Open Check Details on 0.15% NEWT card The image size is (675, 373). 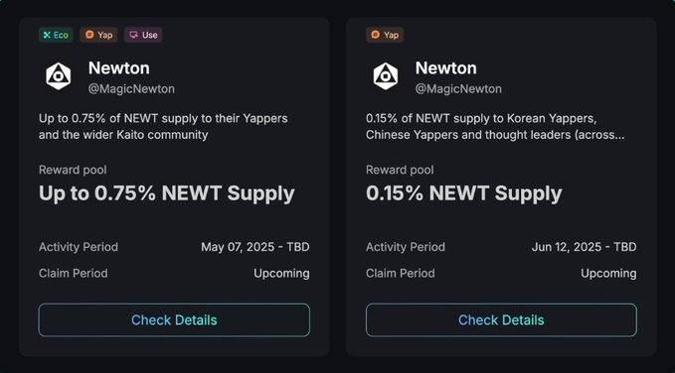tap(501, 320)
